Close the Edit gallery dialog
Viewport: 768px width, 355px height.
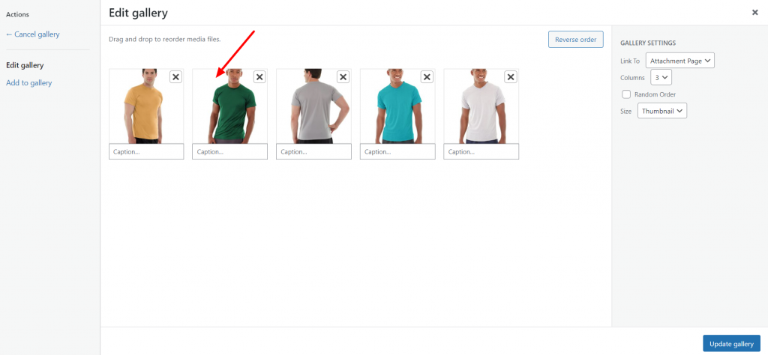[754, 13]
